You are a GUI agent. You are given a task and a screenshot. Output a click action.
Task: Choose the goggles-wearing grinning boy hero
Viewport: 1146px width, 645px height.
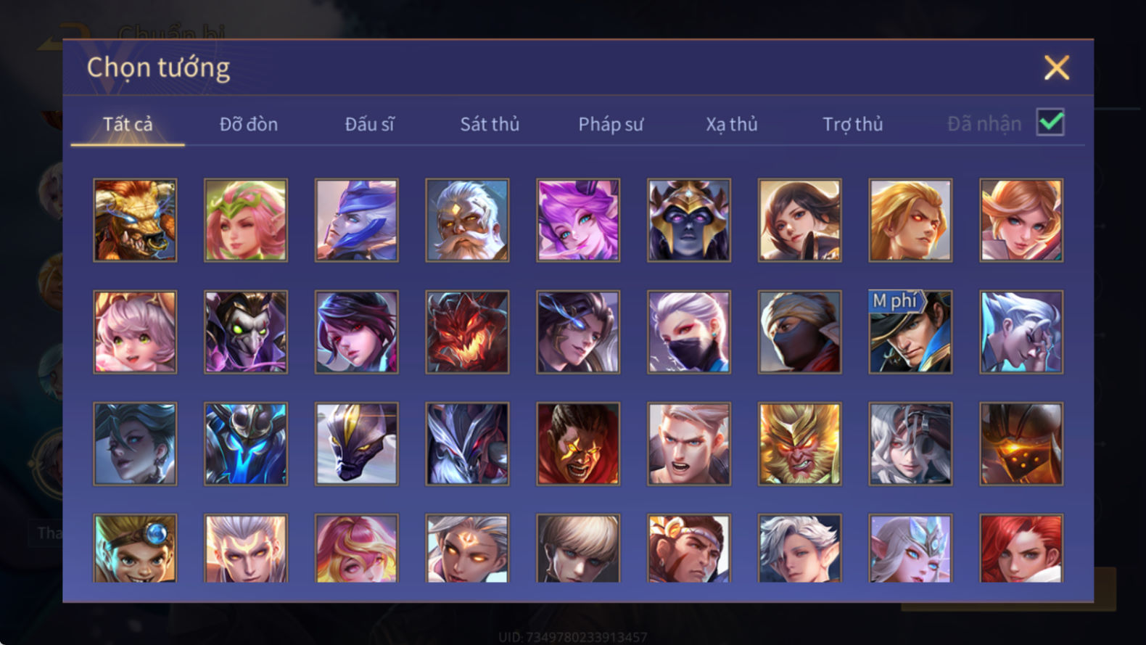(135, 549)
